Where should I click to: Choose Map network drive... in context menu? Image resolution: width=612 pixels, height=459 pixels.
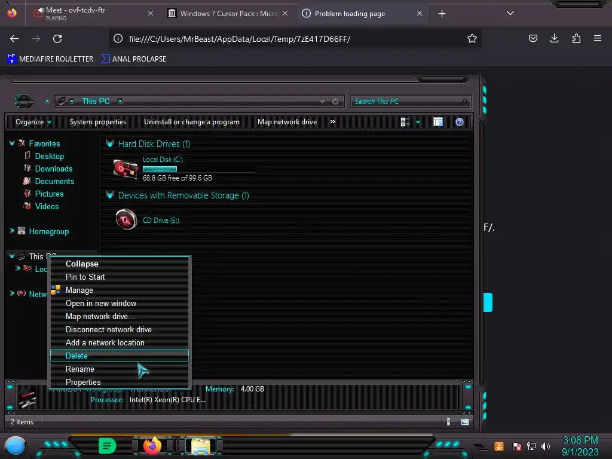coord(120,317)
